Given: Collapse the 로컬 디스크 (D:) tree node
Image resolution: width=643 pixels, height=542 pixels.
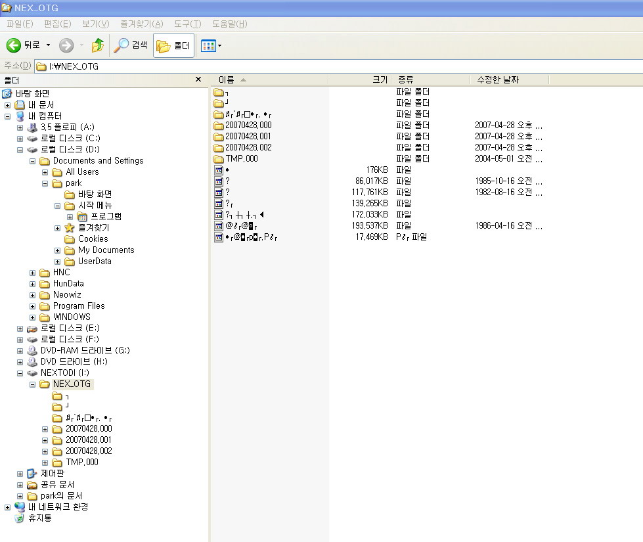Looking at the screenshot, I should point(20,149).
